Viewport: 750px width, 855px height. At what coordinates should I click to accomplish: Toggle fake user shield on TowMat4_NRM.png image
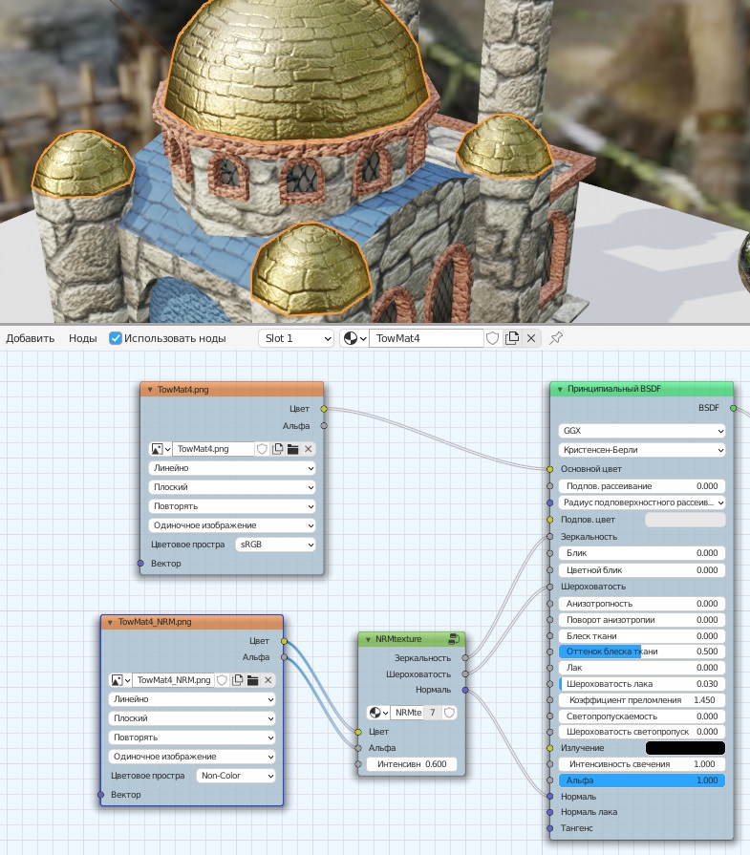coord(222,680)
